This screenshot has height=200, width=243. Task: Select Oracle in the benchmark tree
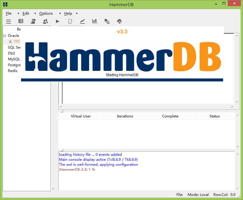click(x=13, y=36)
